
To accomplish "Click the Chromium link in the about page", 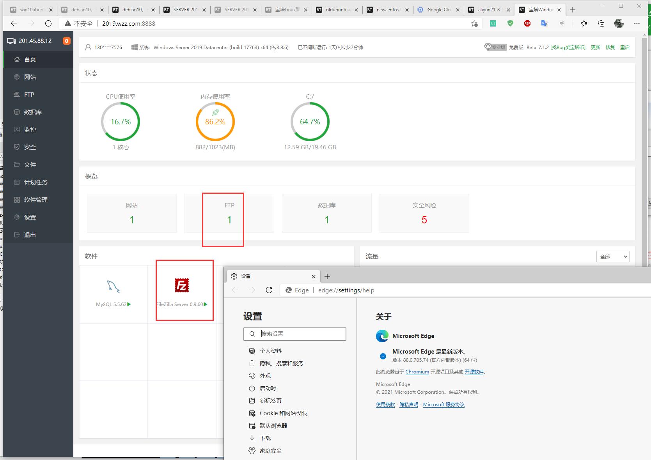I will pyautogui.click(x=417, y=372).
